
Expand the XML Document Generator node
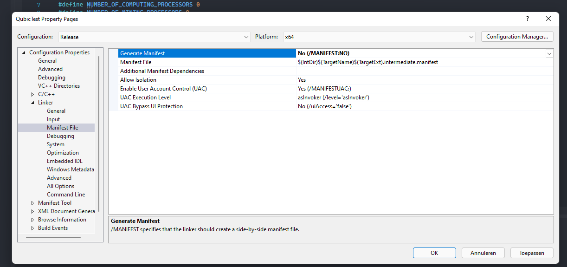[x=32, y=211]
